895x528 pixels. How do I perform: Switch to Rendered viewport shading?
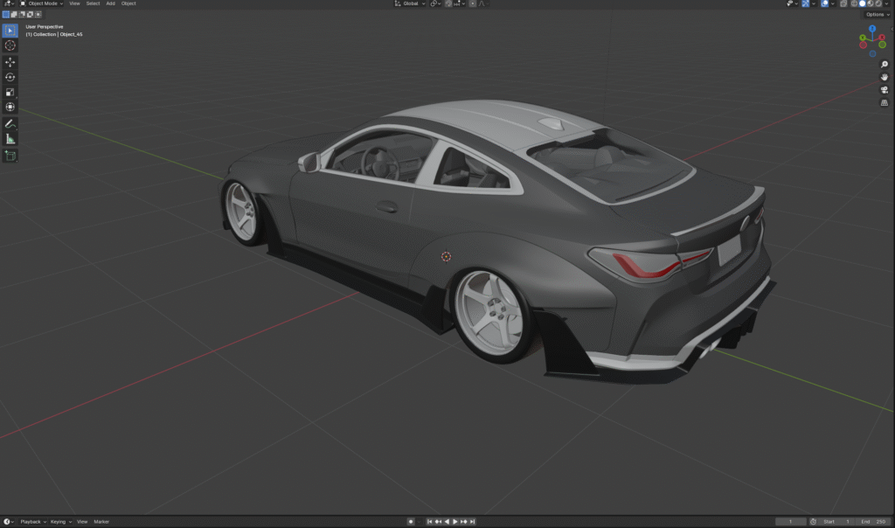click(x=878, y=3)
